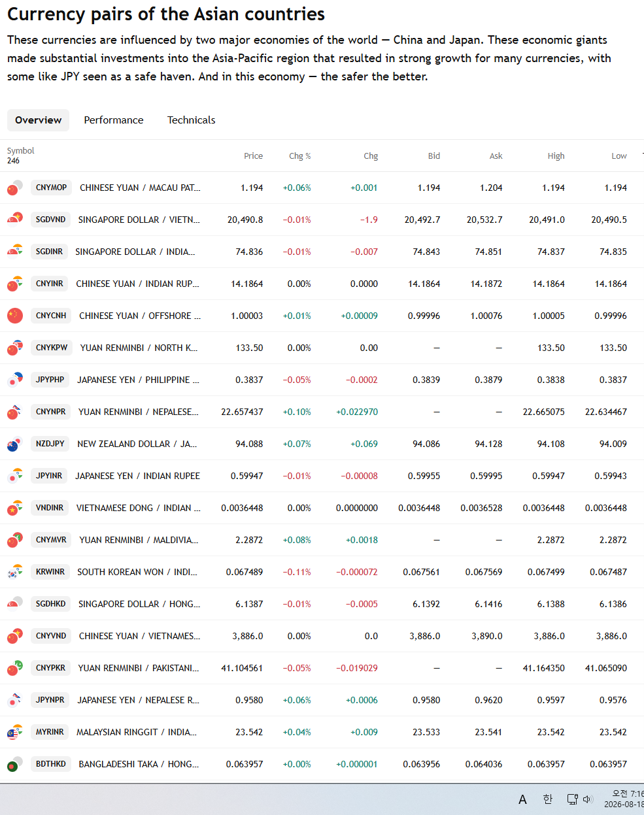Screen dimensions: 644x815
Task: Switch to the Performance tab
Action: 114,120
